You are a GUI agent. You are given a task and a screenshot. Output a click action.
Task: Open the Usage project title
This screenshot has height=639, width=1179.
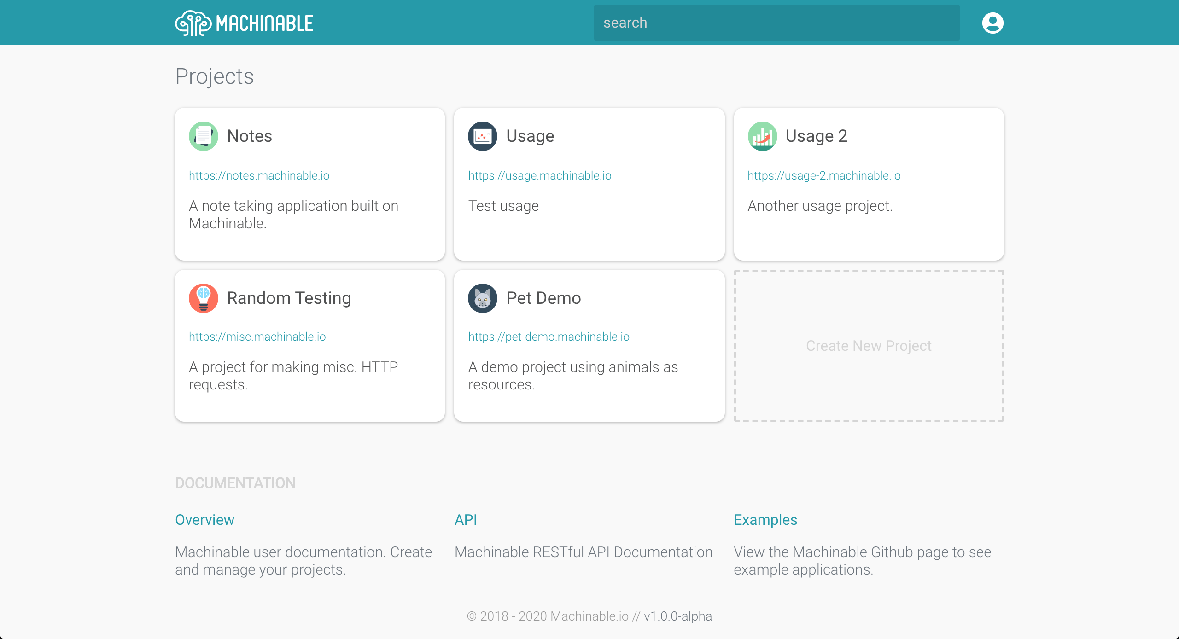pyautogui.click(x=530, y=136)
